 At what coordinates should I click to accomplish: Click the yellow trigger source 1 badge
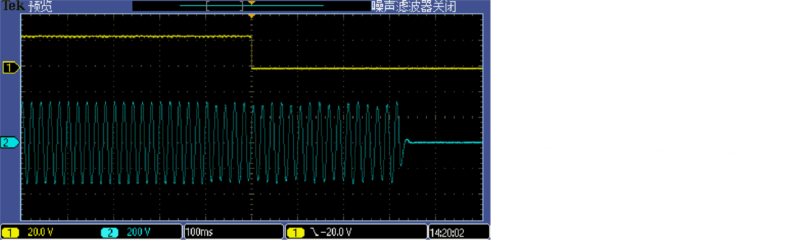point(296,232)
